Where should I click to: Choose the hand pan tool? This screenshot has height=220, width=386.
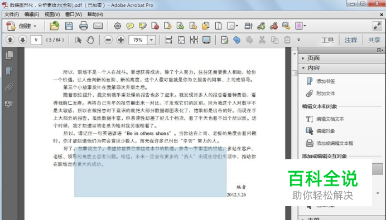coord(90,40)
